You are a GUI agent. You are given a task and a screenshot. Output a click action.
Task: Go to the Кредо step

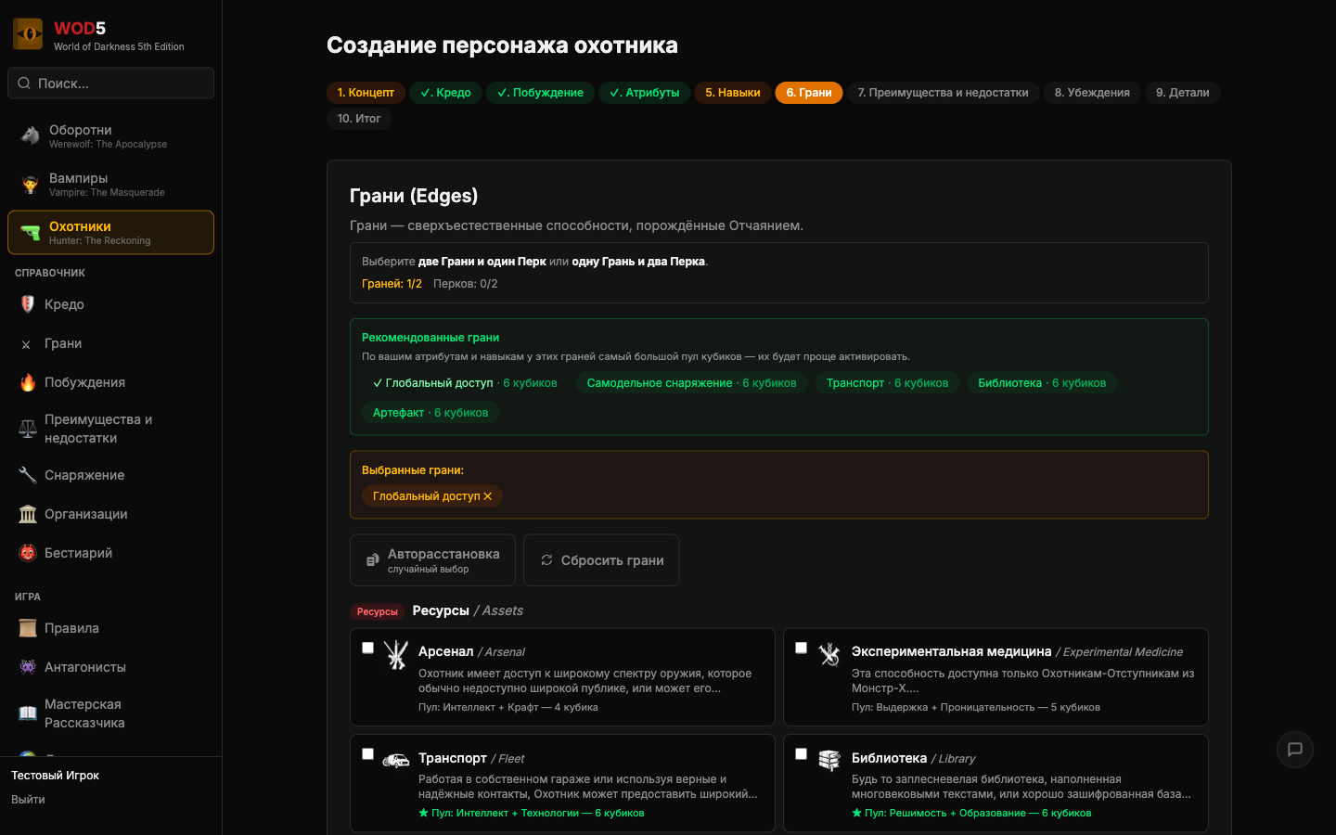[x=445, y=93]
